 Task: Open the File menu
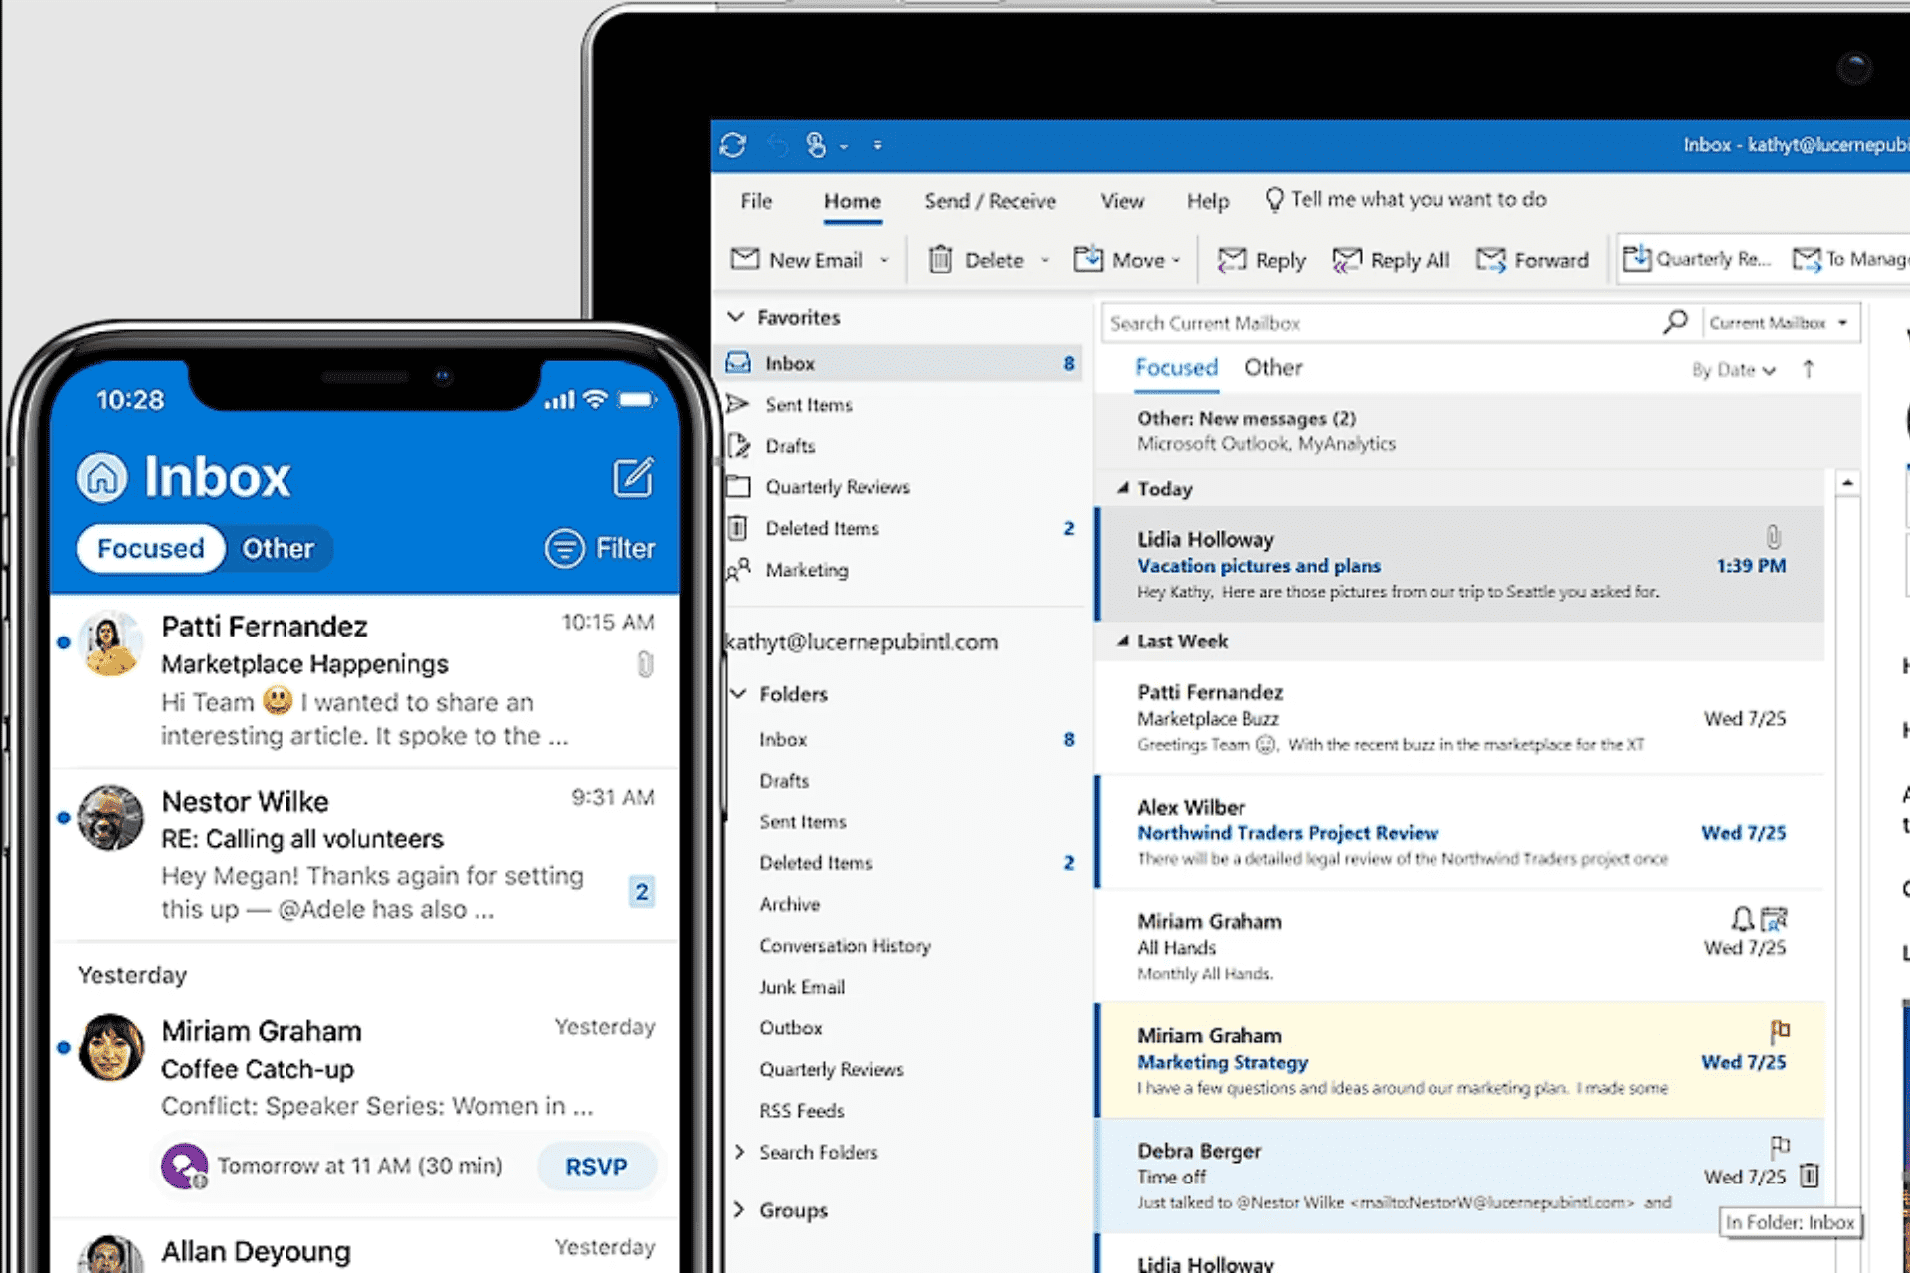click(756, 201)
